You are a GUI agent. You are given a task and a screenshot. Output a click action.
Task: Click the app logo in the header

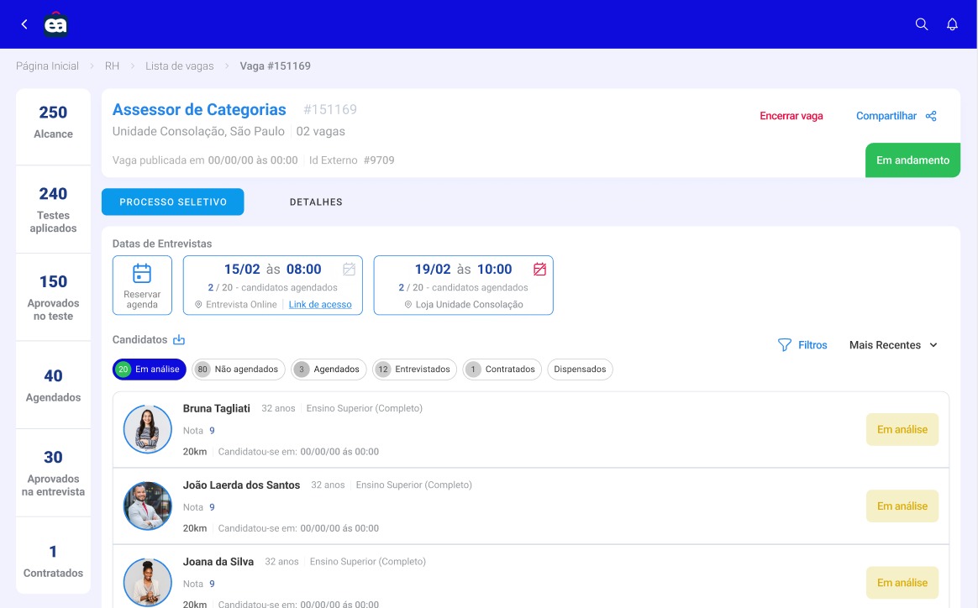[55, 24]
